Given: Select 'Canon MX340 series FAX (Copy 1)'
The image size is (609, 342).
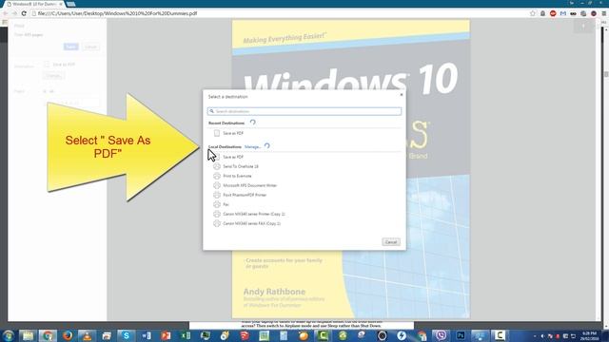Looking at the screenshot, I should 251,224.
